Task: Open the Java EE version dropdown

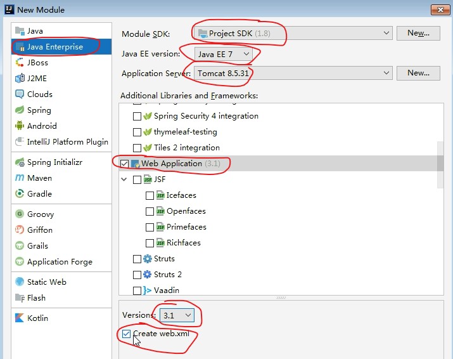Action: [224, 54]
